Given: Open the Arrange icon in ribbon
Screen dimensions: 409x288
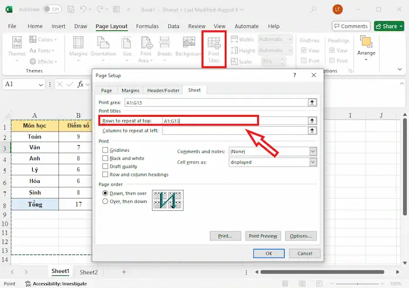Looking at the screenshot, I should [x=366, y=46].
